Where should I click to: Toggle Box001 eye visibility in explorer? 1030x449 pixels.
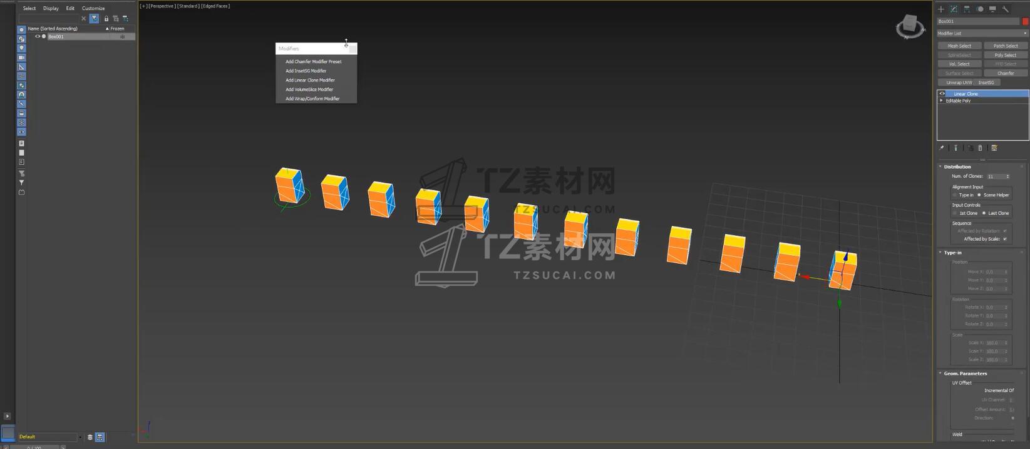tap(37, 36)
